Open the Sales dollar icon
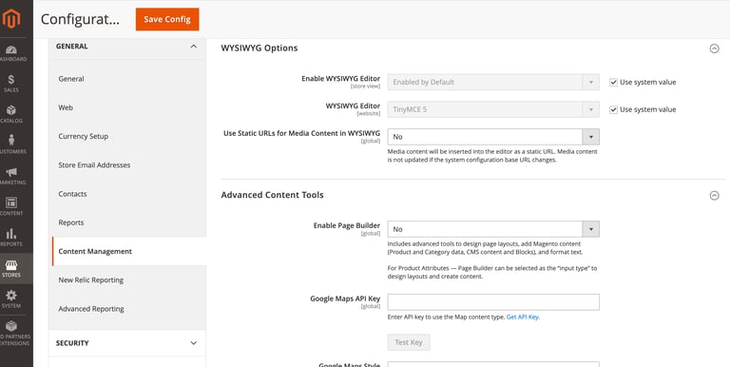 point(11,80)
